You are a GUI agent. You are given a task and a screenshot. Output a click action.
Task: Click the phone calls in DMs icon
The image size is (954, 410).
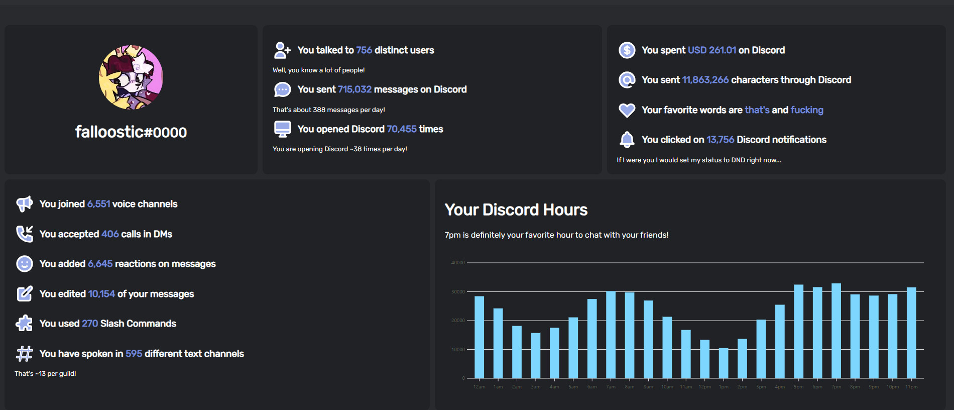25,234
